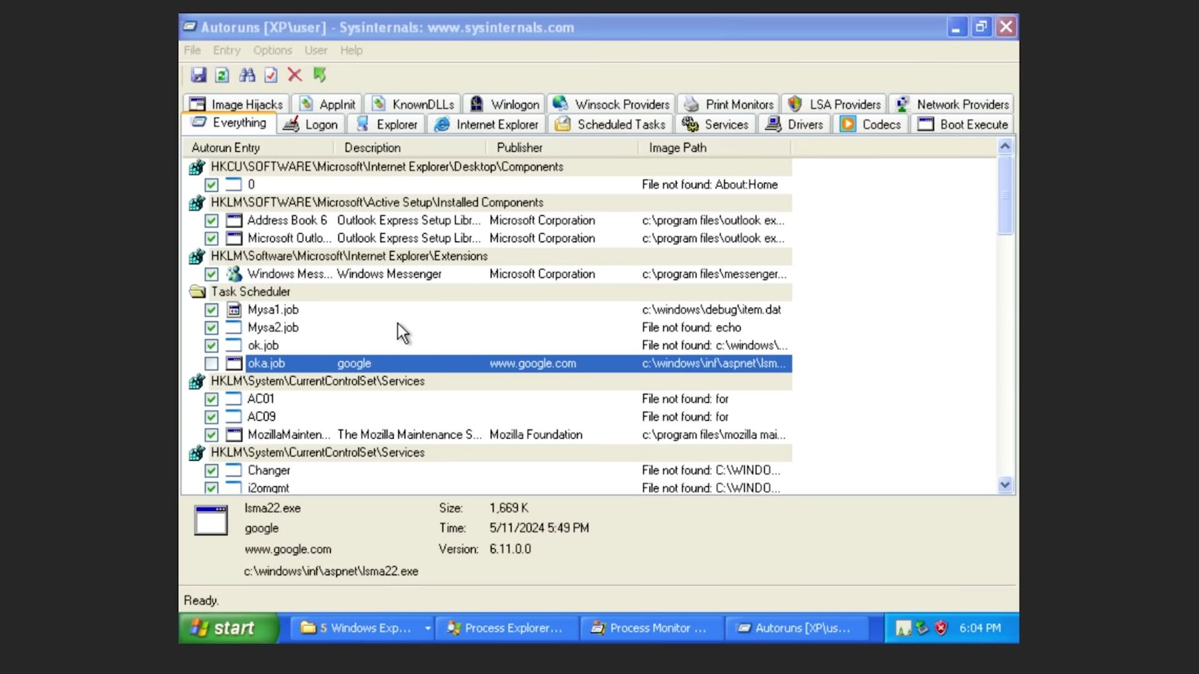Click registry icon beside Internet Explorer Extensions key

(x=197, y=256)
